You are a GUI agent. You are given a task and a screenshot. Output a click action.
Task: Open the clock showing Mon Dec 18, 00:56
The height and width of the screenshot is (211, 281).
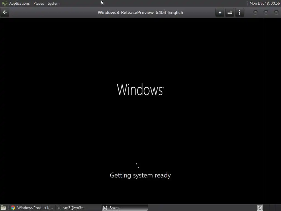click(265, 3)
